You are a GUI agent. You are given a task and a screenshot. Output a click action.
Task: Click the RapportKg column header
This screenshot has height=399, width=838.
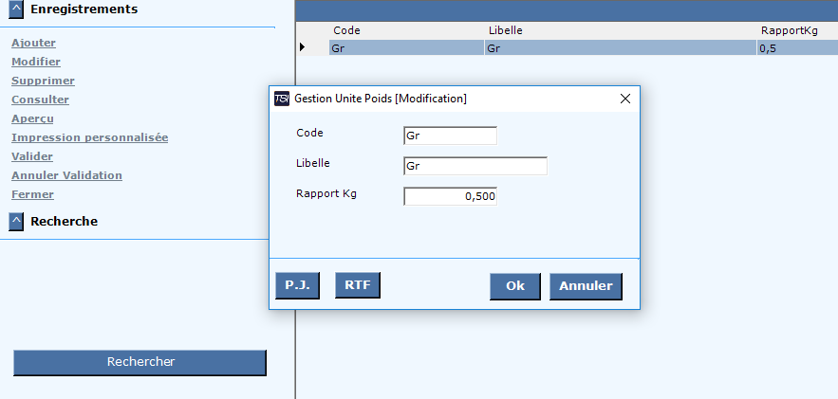point(790,30)
